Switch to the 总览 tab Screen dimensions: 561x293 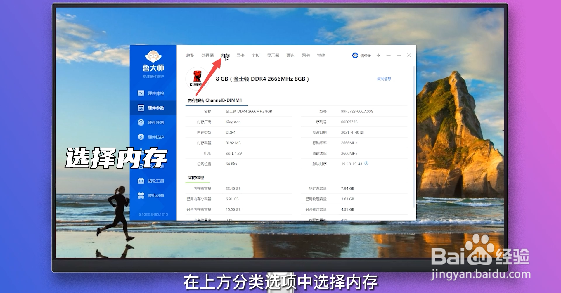click(190, 55)
